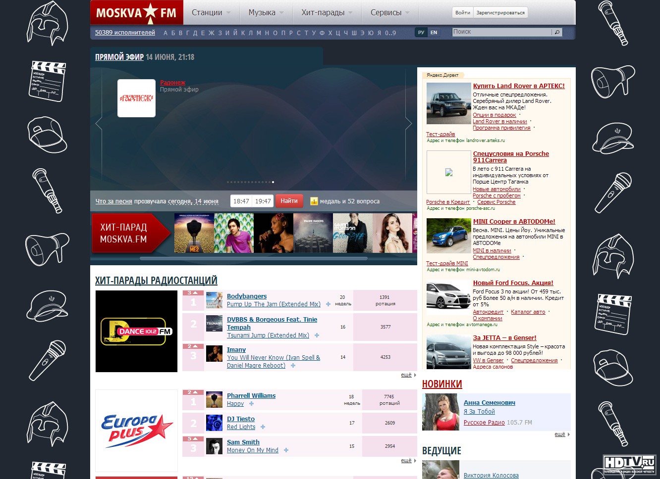The height and width of the screenshot is (479, 660).
Task: Add Red Lights track with plus icon
Action: (x=263, y=427)
